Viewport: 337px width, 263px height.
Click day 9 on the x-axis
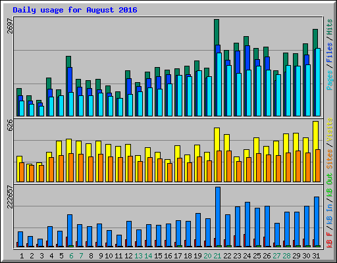pos(101,256)
